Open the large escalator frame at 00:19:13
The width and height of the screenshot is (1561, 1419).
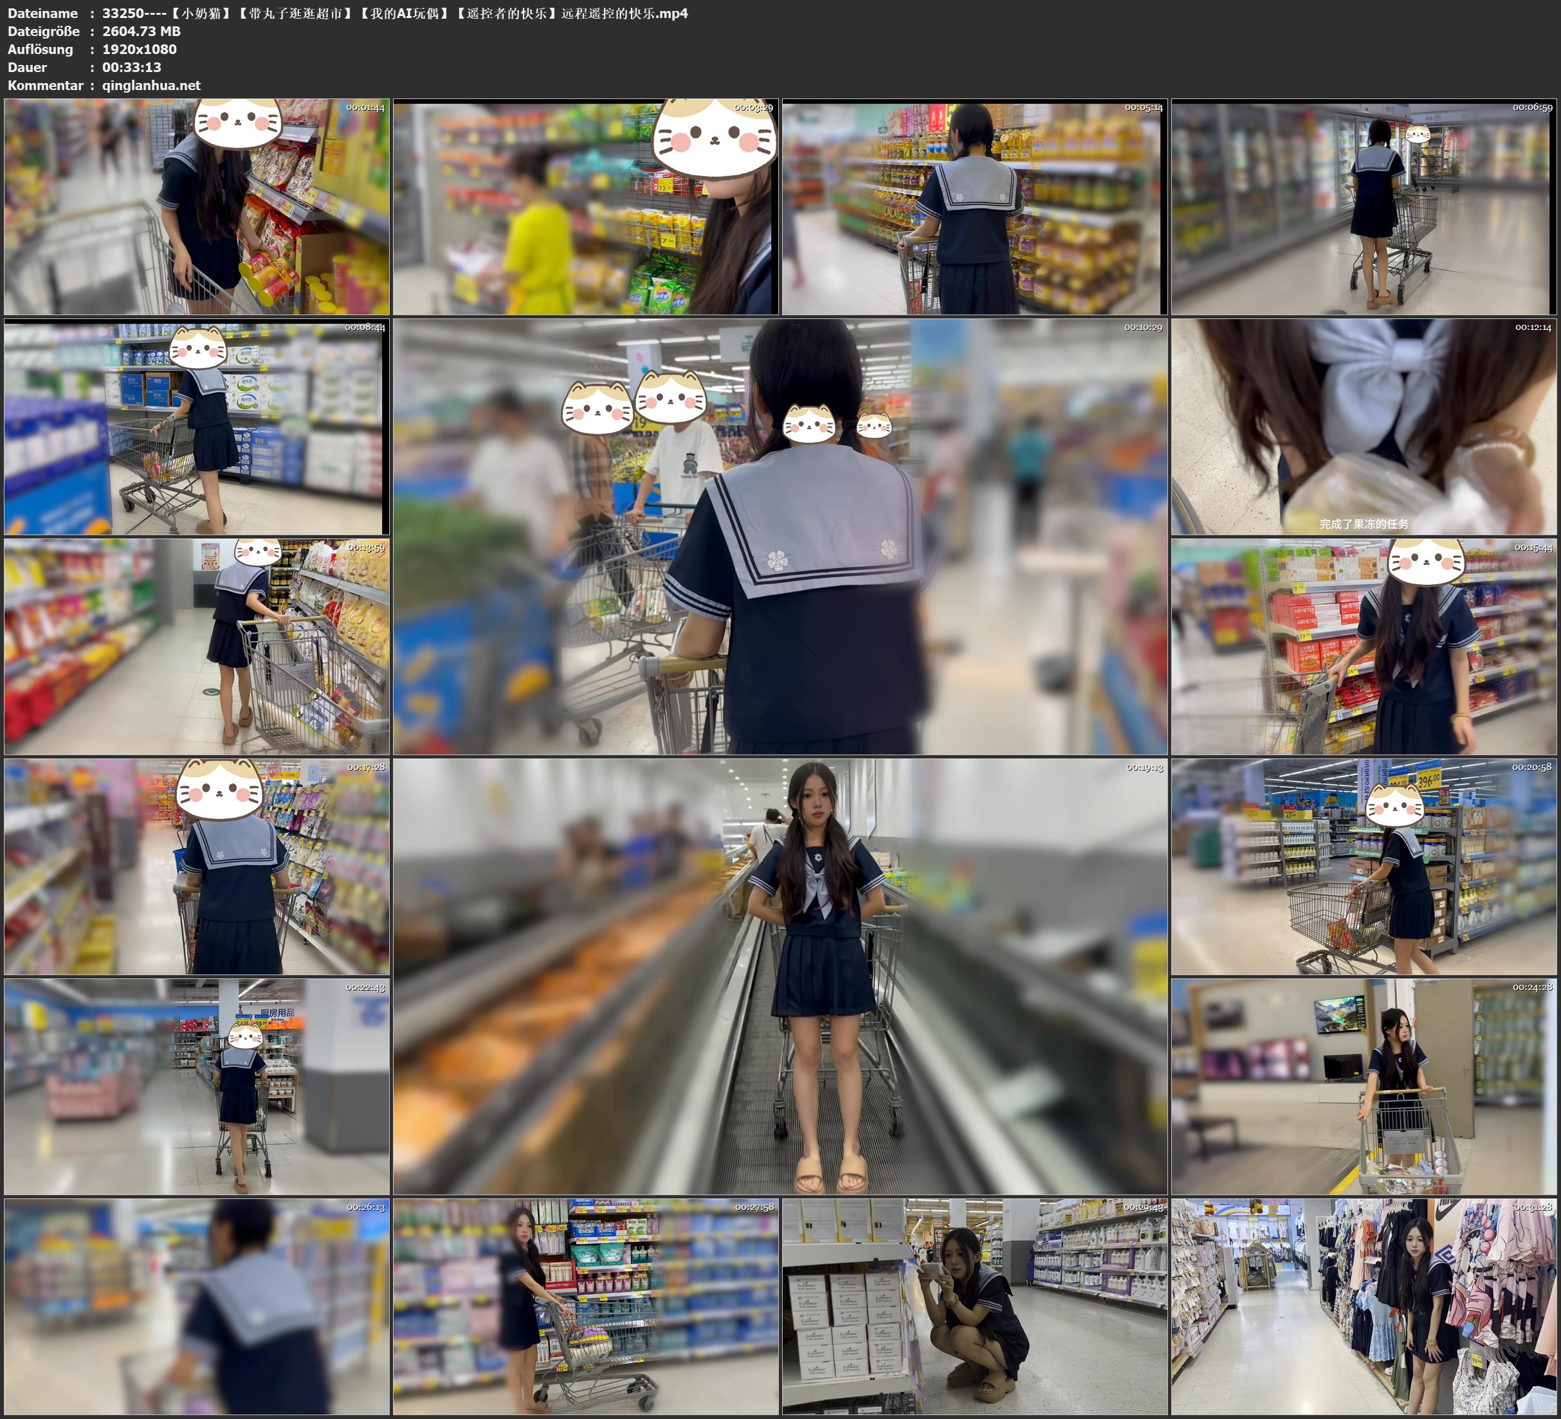780,976
